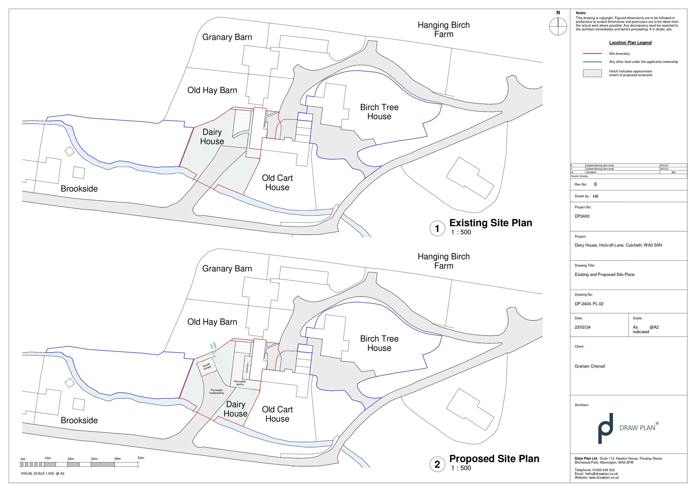Click 'Brookside' in the Existing Site Plan
Screen dimensions: 696x492
click(79, 189)
